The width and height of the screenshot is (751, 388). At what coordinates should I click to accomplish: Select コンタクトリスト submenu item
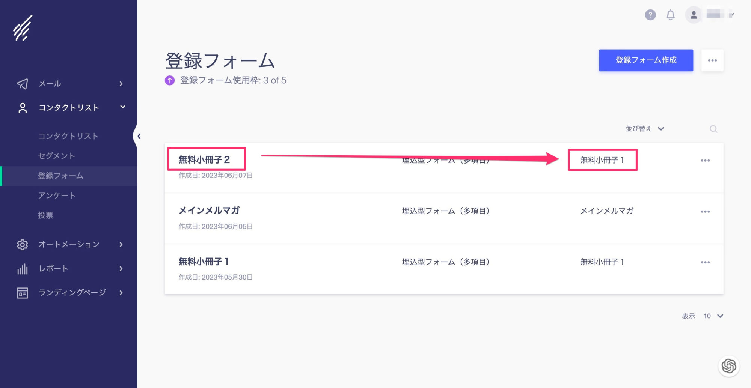click(x=68, y=136)
